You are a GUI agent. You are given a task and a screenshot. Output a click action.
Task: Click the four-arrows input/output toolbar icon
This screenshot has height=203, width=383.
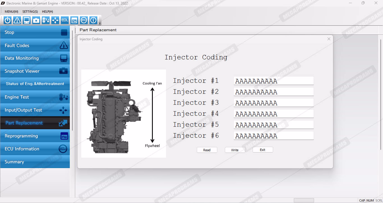tap(55, 20)
